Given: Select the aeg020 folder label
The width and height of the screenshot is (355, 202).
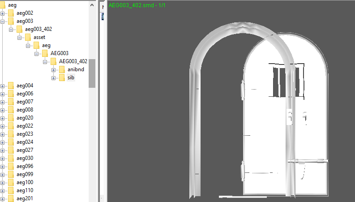Looking at the screenshot, I should click(25, 118).
